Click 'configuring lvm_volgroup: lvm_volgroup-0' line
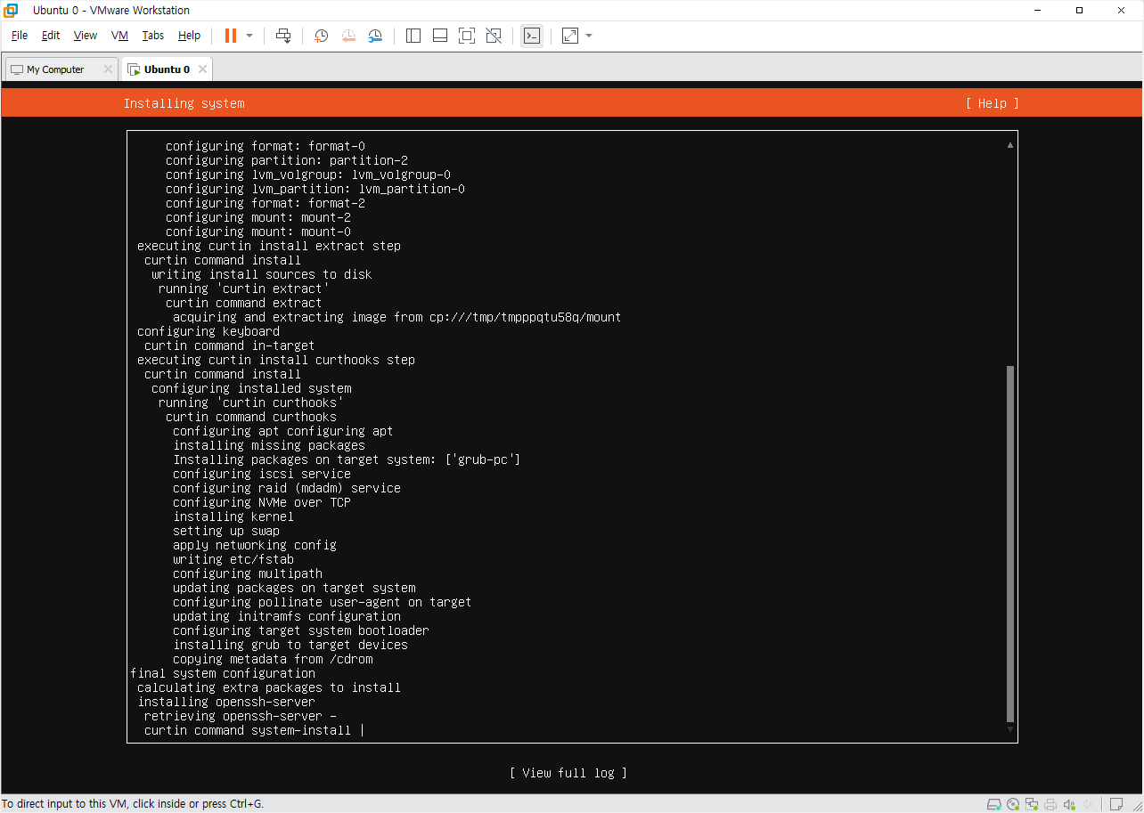 click(308, 175)
